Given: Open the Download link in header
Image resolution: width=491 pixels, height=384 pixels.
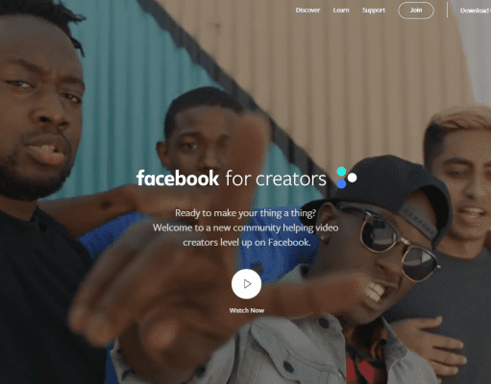Looking at the screenshot, I should tap(476, 11).
